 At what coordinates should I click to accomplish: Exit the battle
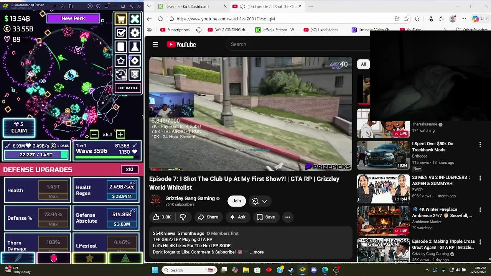pyautogui.click(x=128, y=88)
